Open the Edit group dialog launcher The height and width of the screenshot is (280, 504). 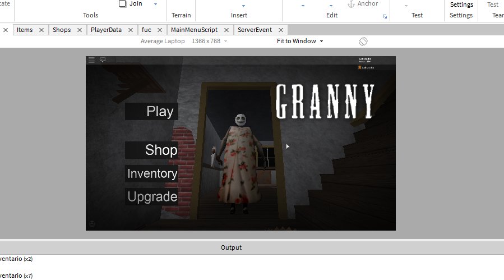tap(385, 17)
